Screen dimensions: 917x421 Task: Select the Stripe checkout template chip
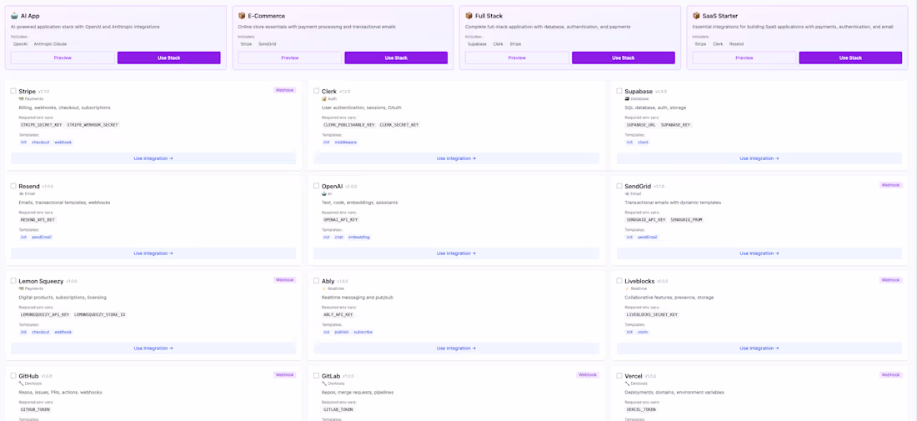(41, 143)
